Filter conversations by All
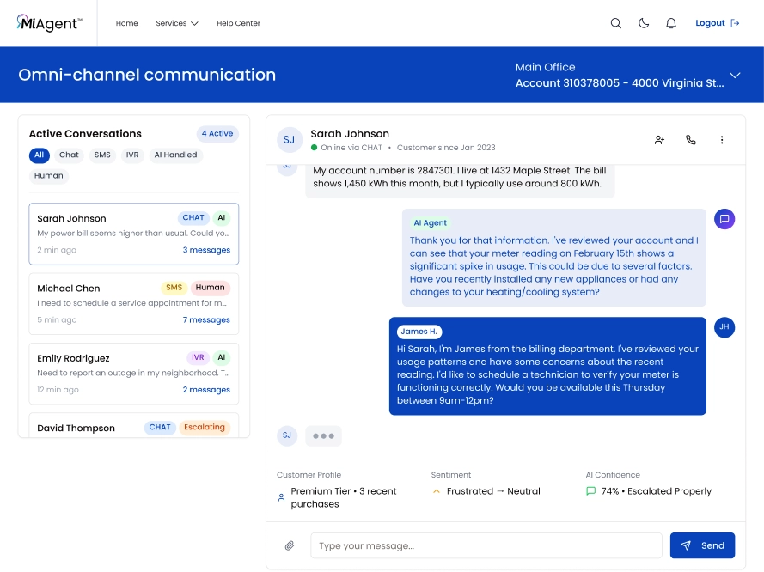Screen dimensions: 764x572 [39, 155]
